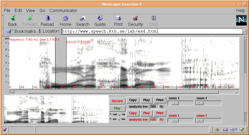Open the Search toolbar button

[x=83, y=19]
